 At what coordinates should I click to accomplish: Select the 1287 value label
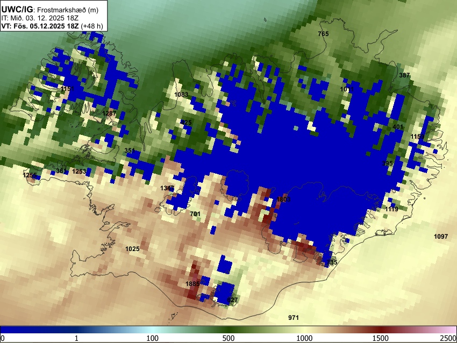click(x=109, y=113)
